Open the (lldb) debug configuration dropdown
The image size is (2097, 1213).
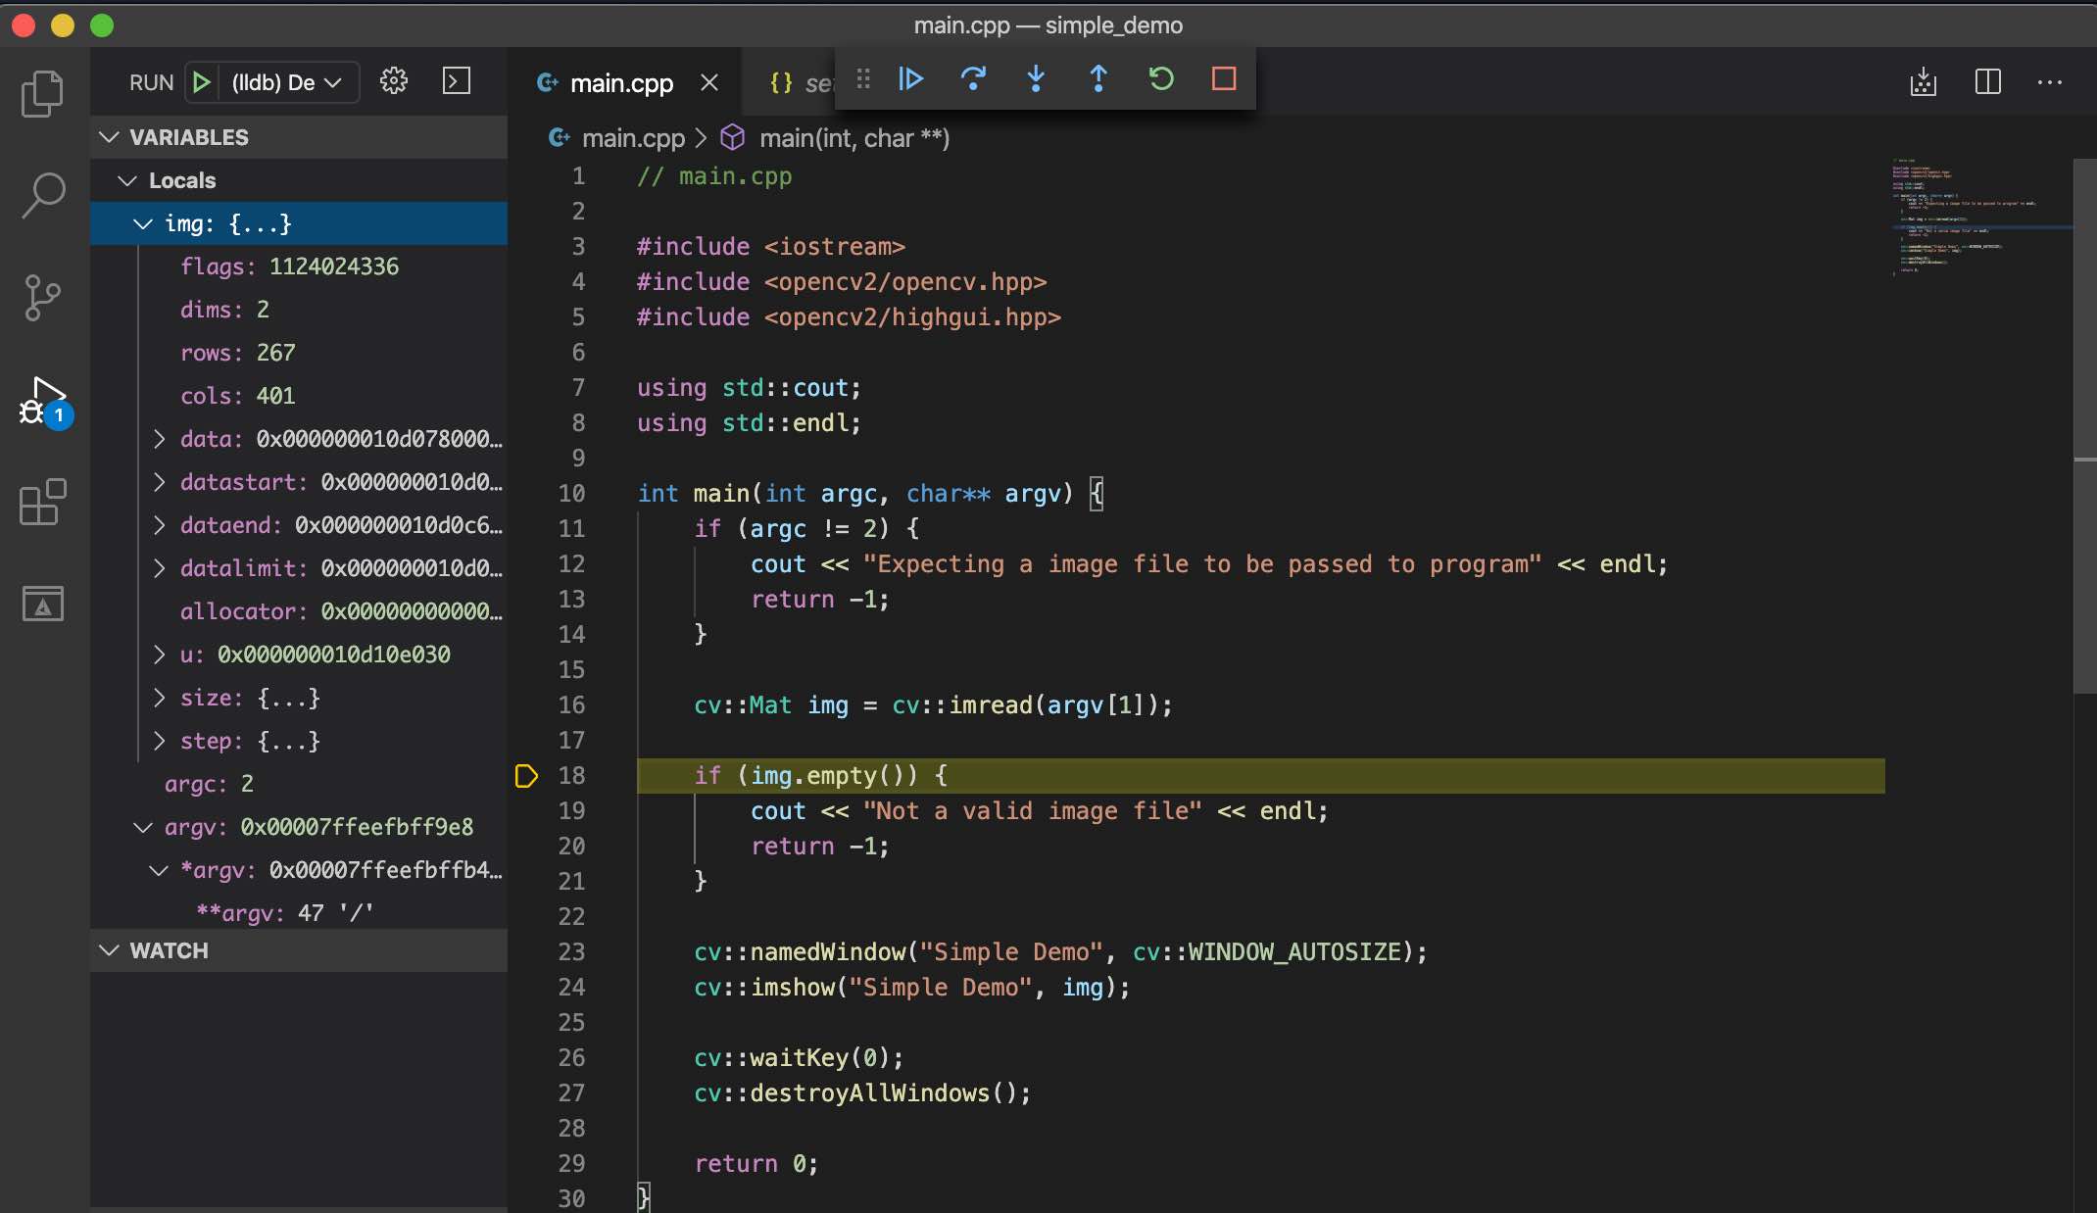click(284, 81)
